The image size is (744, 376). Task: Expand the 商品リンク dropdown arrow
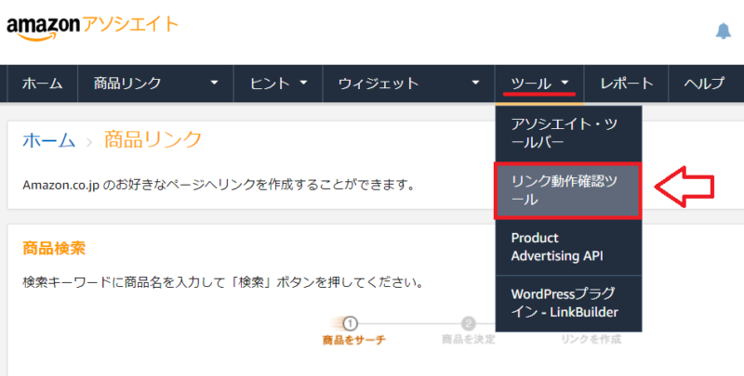pyautogui.click(x=214, y=83)
